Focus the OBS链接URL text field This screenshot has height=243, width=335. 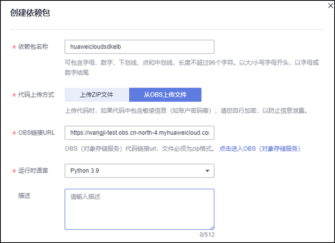(x=139, y=132)
